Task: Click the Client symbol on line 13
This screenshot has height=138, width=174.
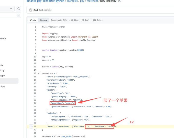Action: coord(55,67)
